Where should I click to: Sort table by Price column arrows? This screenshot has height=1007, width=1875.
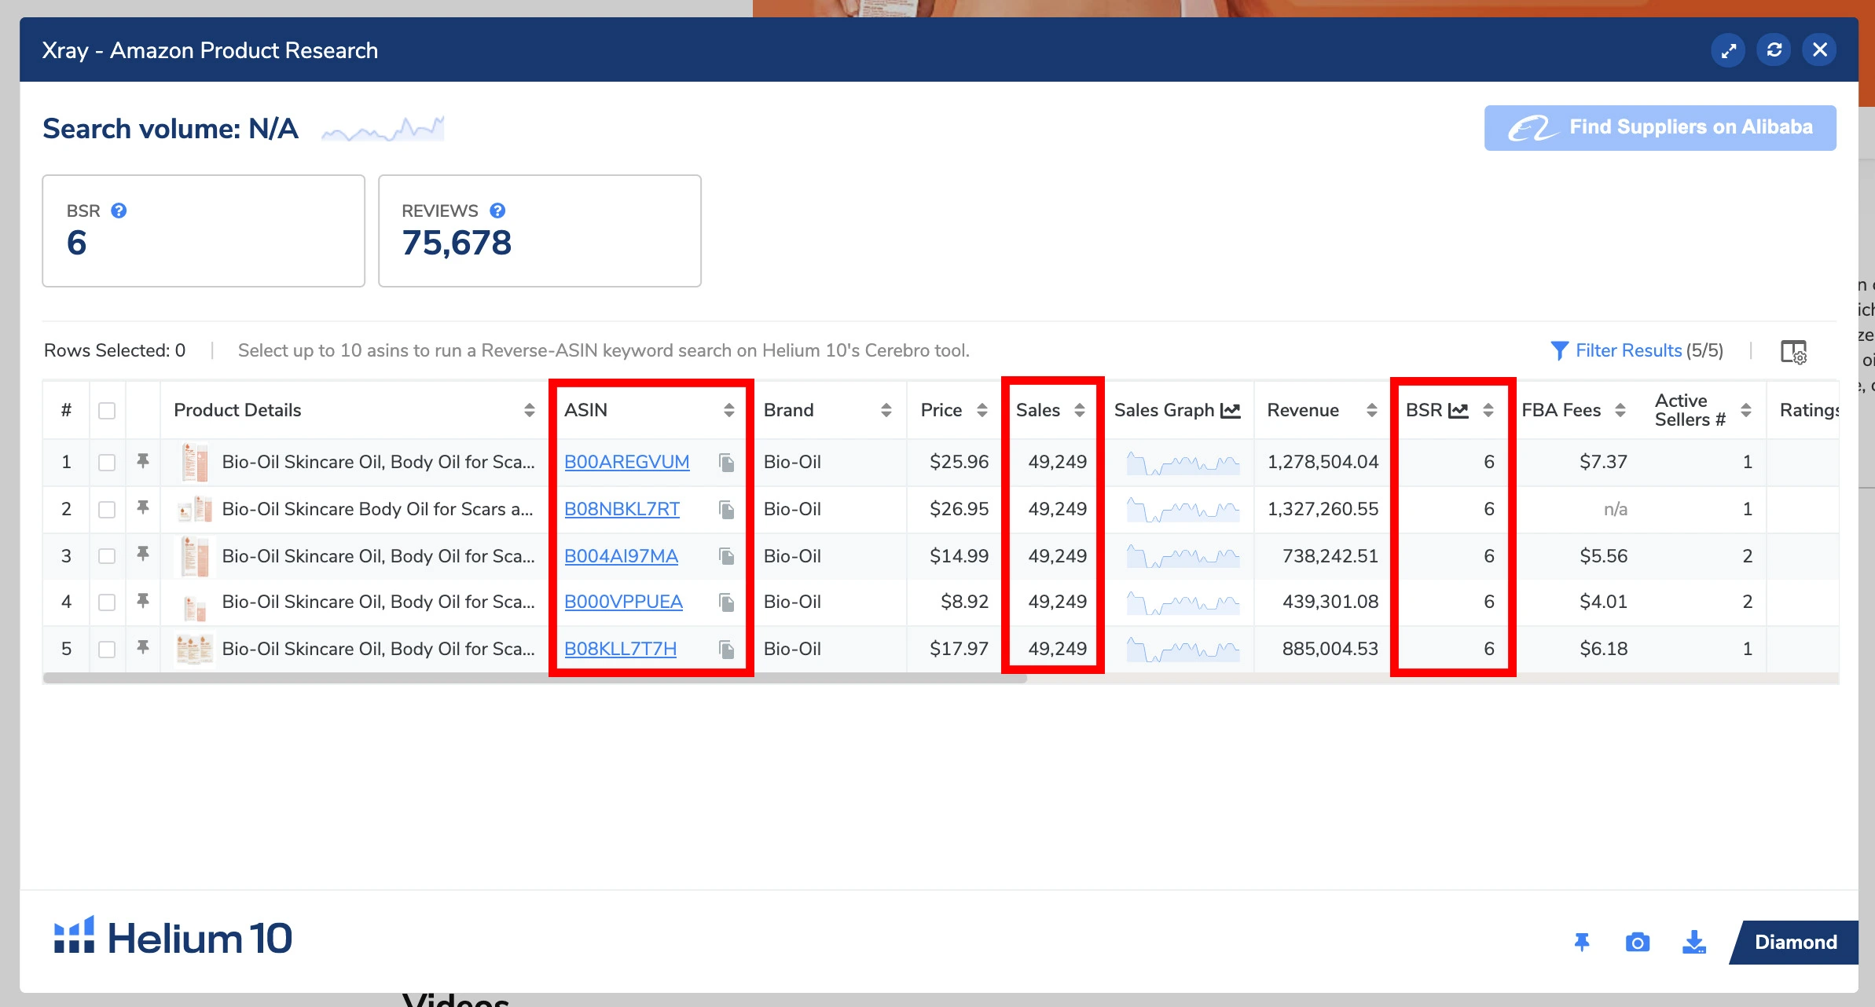(x=982, y=410)
